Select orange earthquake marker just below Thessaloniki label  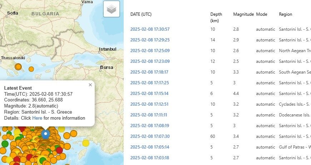point(18,66)
